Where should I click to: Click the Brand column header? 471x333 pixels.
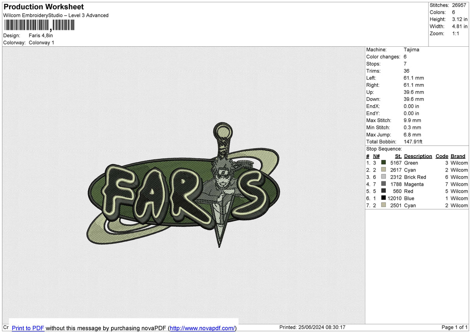point(458,156)
